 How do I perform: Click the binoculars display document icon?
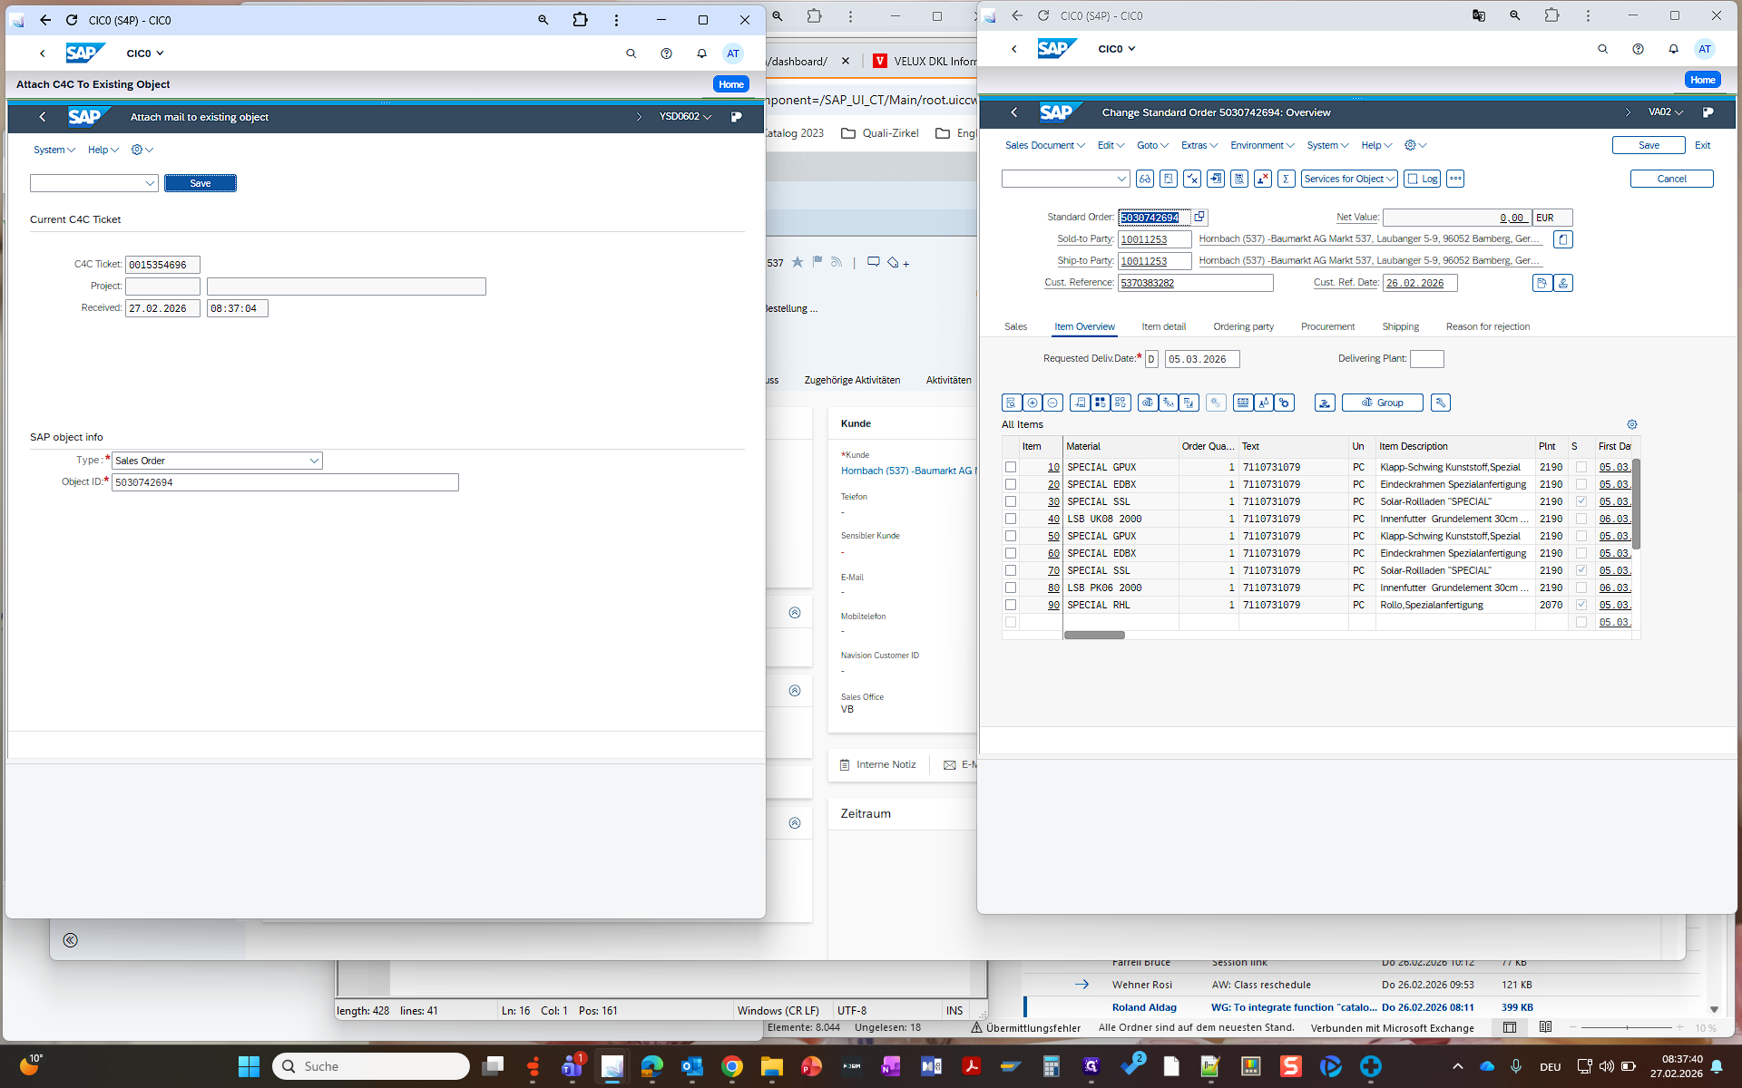tap(1145, 179)
